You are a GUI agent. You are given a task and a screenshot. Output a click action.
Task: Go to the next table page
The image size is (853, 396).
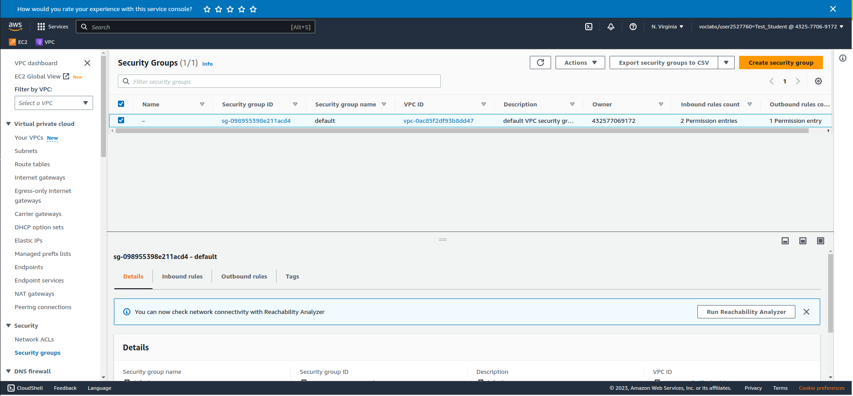[x=798, y=81]
